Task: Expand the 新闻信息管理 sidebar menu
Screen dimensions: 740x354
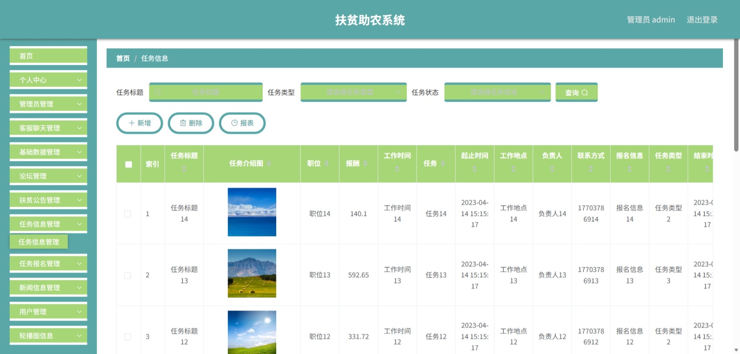Action: (48, 287)
